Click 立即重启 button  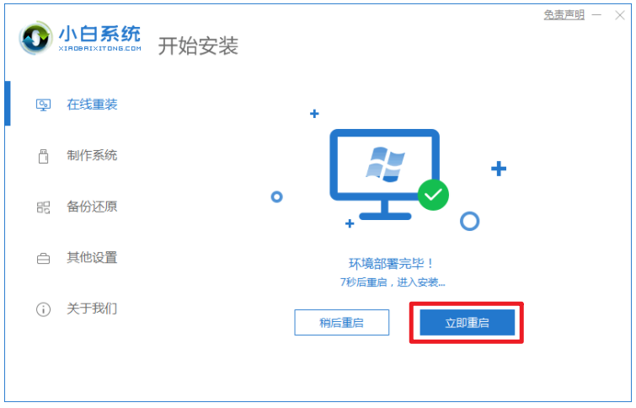click(x=467, y=323)
